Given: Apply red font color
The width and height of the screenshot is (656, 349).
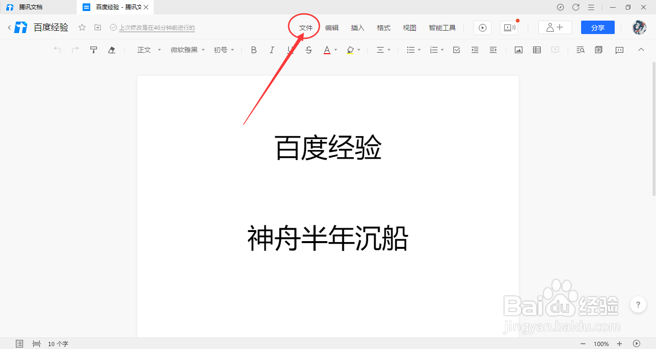Looking at the screenshot, I should point(327,50).
